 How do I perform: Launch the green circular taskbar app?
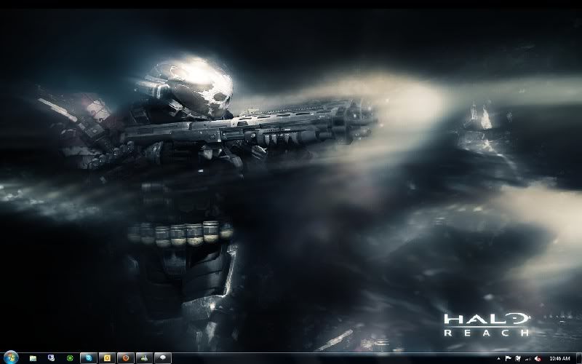click(70, 358)
